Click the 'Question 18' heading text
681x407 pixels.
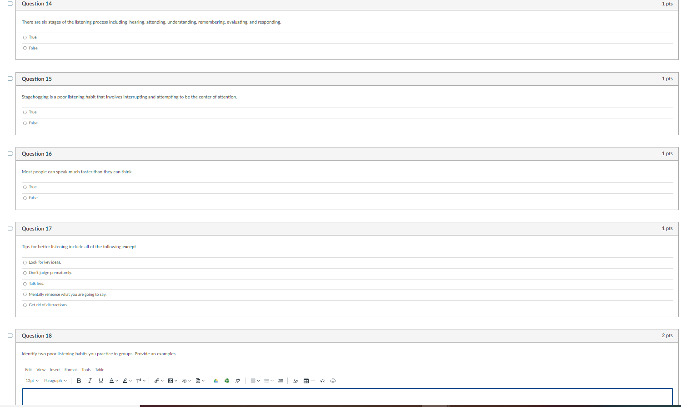pyautogui.click(x=37, y=336)
